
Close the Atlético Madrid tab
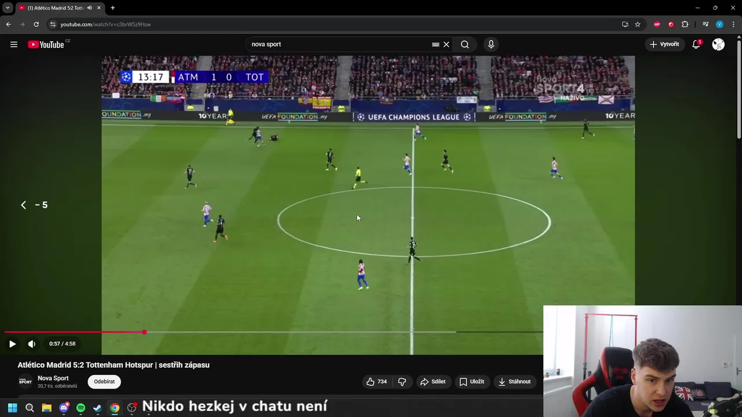tap(99, 8)
